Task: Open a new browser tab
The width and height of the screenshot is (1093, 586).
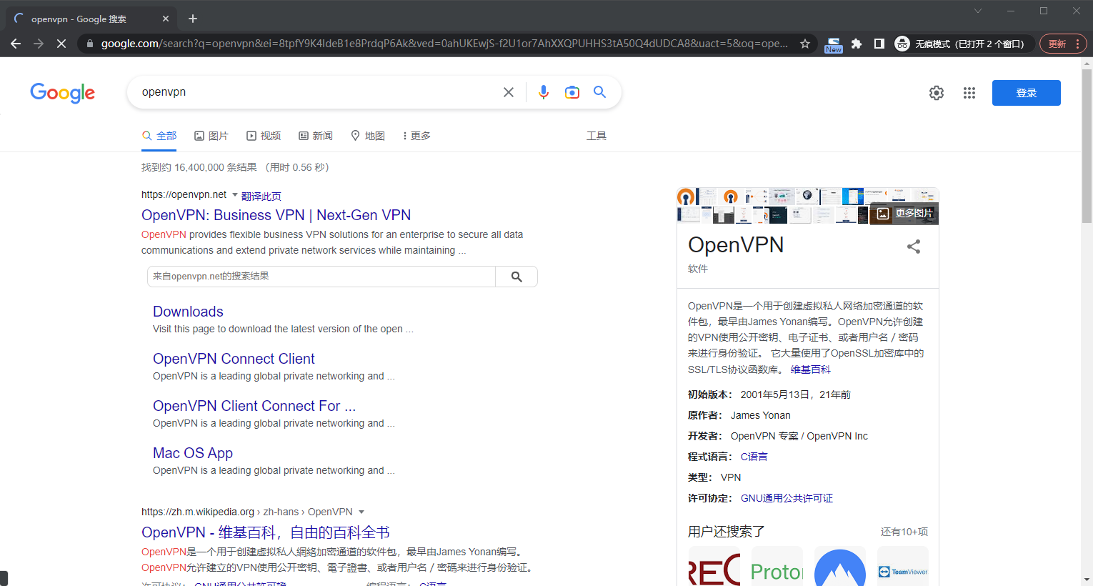Action: pos(193,19)
